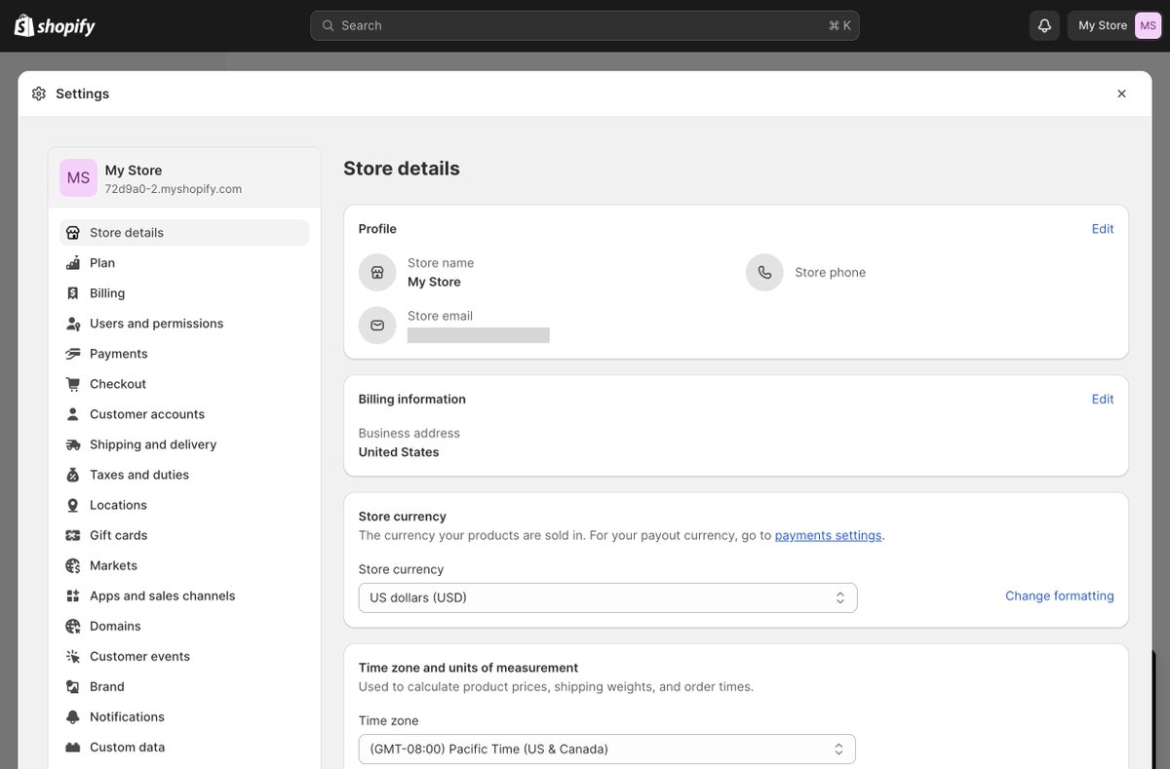The image size is (1170, 769).
Task: Click the Markets globe icon
Action: point(73,565)
